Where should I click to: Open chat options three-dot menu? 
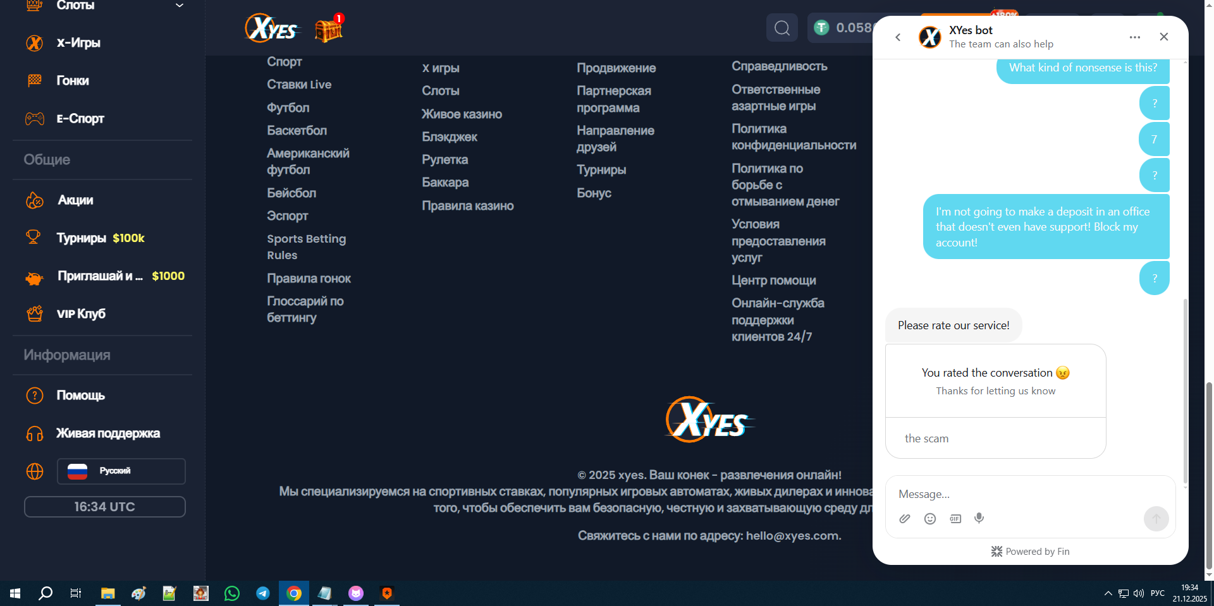tap(1134, 37)
